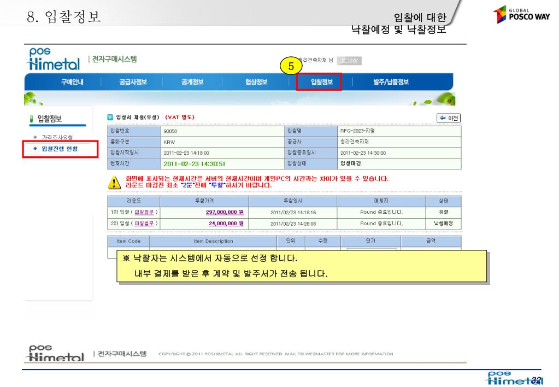The image size is (559, 387).
Task: Click the bid number value 90058
Action: pyautogui.click(x=170, y=131)
